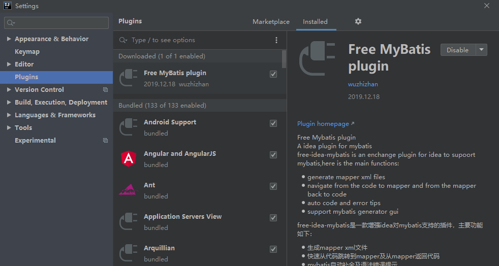
Task: Click the Free MyBatis plugin list icon
Action: tap(129, 78)
